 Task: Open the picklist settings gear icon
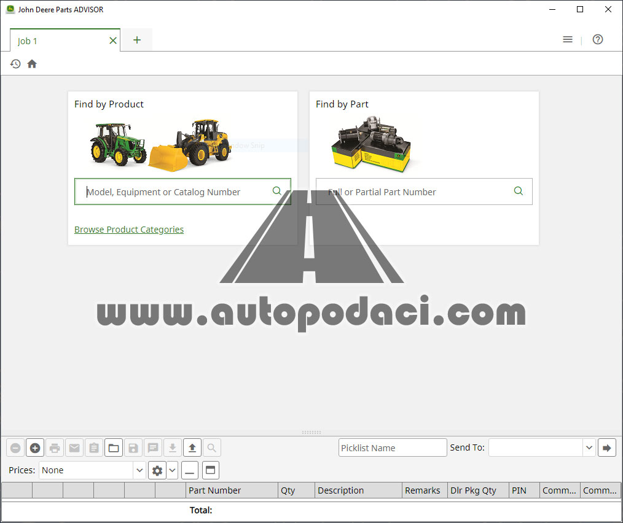(x=157, y=470)
